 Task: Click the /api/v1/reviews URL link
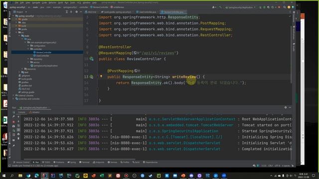pos(159,53)
